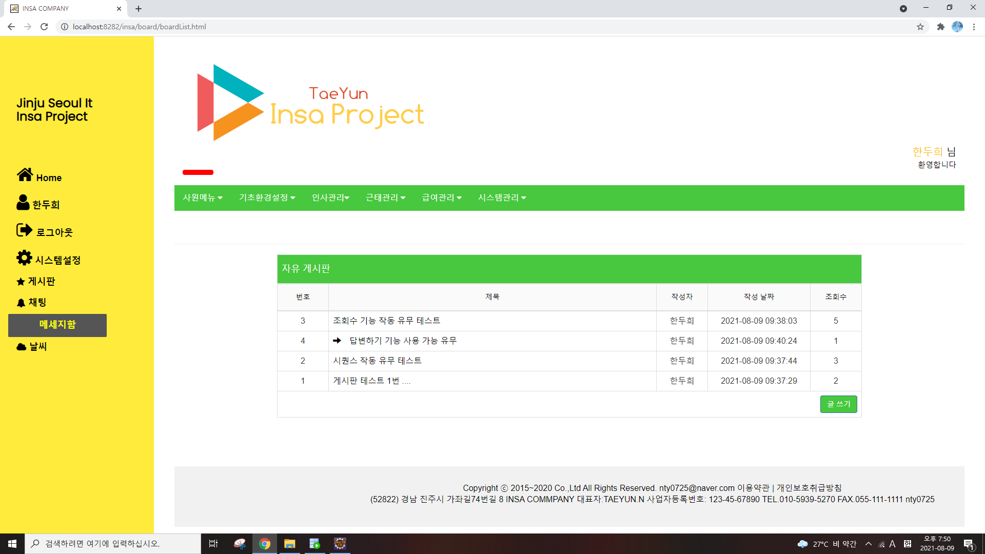The image size is (985, 554).
Task: Expand the 근태관리 dropdown
Action: (386, 198)
